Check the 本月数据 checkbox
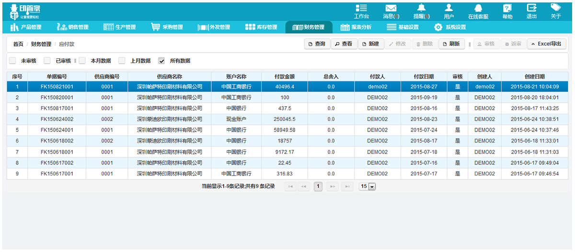Screen dimensions: 575x252 point(82,61)
